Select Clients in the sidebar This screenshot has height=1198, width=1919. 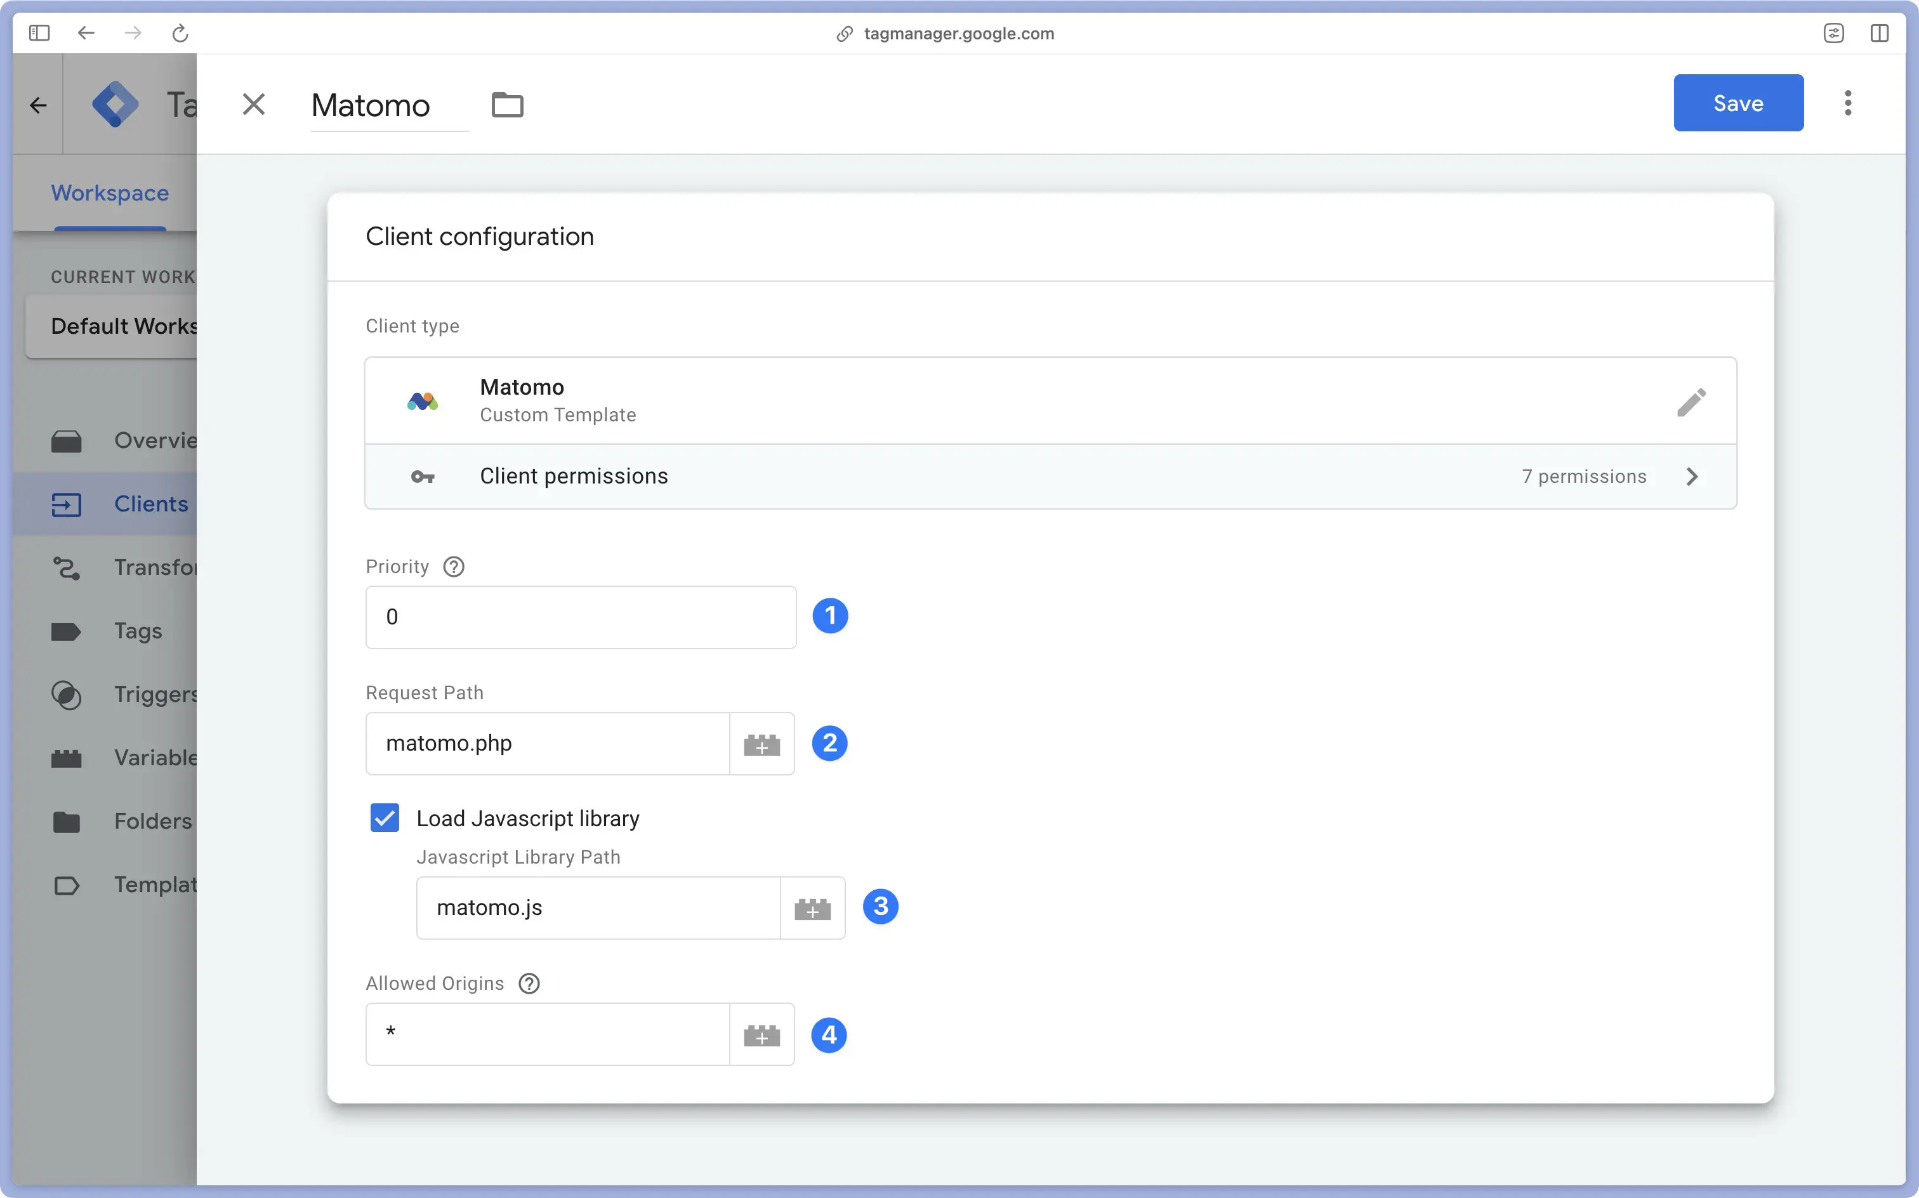(105, 504)
